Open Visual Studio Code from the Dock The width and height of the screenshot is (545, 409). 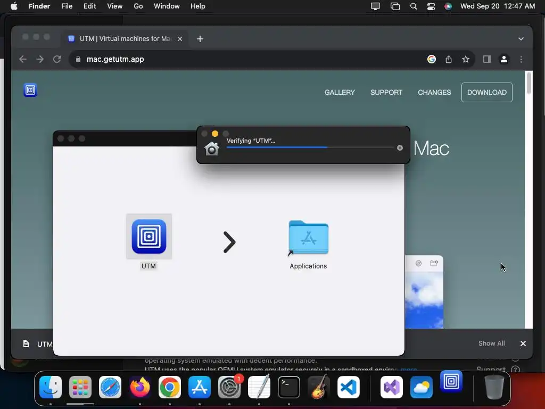point(348,387)
